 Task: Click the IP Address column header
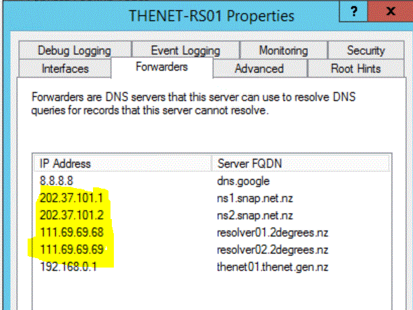123,164
